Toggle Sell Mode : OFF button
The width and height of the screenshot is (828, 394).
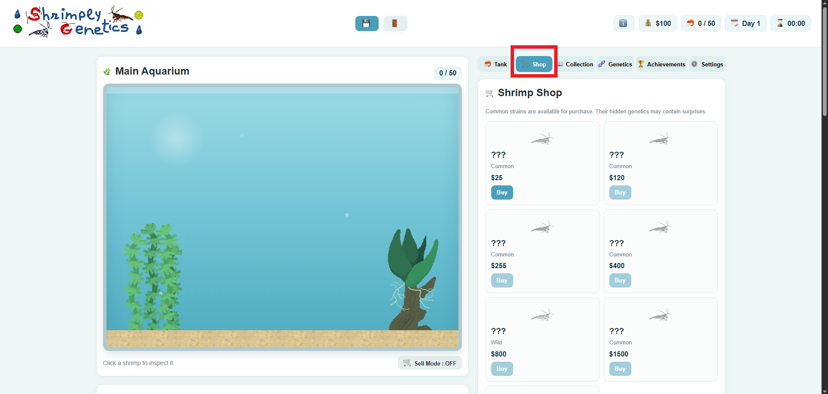click(x=430, y=363)
